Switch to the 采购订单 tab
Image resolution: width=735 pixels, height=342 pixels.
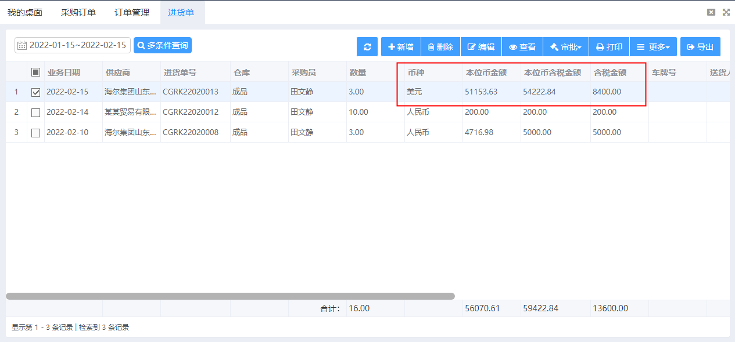pyautogui.click(x=78, y=12)
